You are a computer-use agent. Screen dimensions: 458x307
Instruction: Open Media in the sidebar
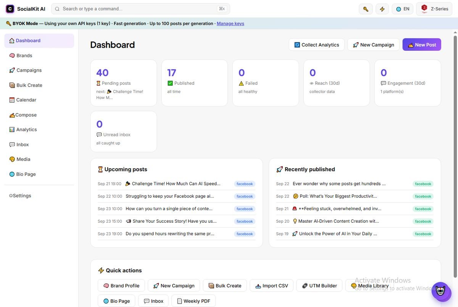point(39,159)
